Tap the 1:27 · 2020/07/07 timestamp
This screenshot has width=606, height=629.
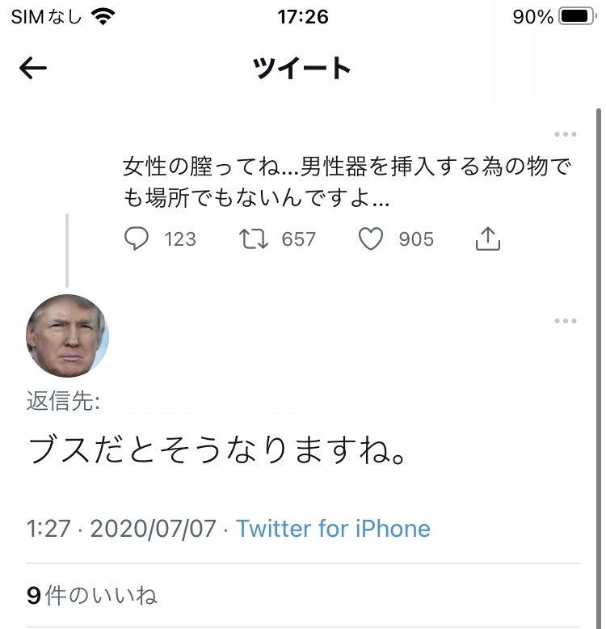coord(121,529)
